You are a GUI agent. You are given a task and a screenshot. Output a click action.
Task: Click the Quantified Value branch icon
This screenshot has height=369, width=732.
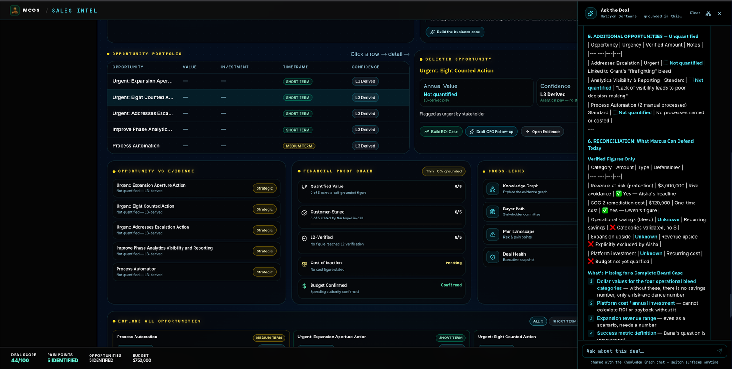click(304, 187)
